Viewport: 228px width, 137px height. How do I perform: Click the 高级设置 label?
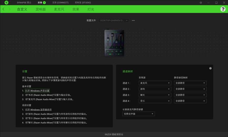pos(27,105)
